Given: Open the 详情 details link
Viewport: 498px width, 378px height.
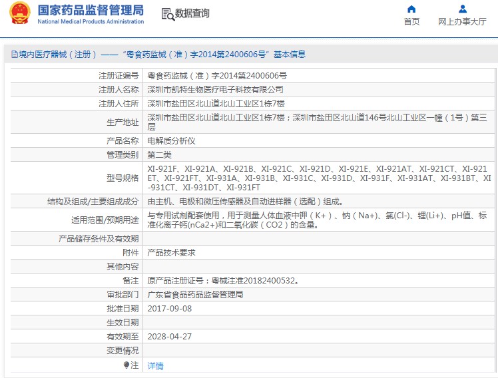Looking at the screenshot, I should click(155, 365).
